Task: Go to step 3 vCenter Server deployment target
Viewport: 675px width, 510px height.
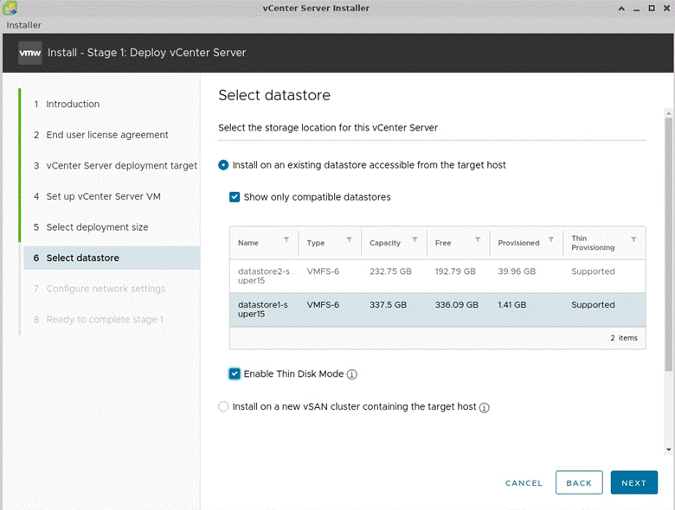Action: 122,166
